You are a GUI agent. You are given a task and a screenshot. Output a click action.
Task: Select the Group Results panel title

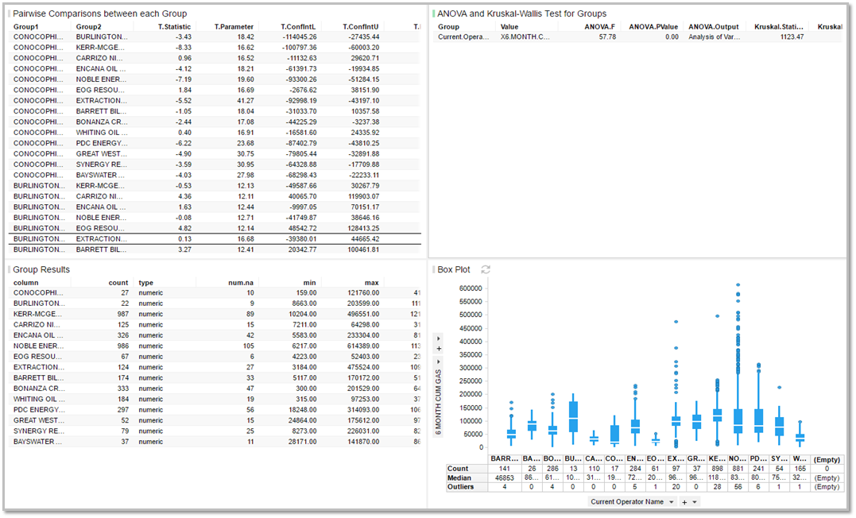click(41, 269)
